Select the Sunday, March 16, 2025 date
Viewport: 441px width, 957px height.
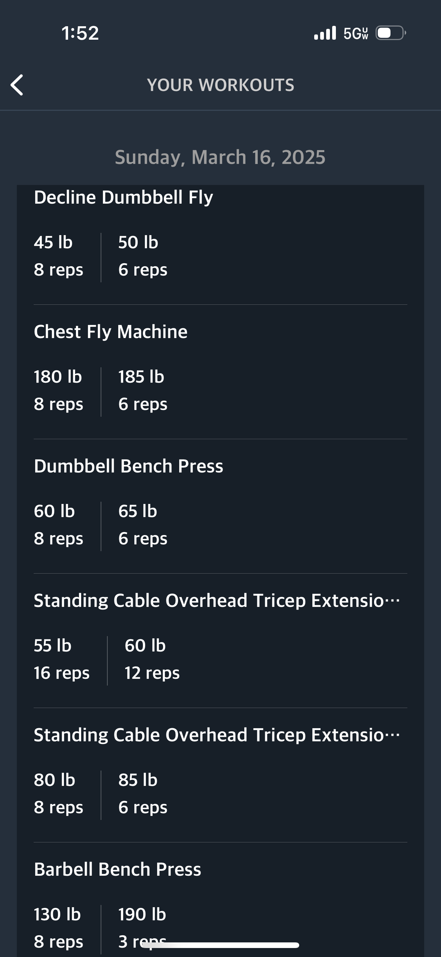(x=220, y=157)
